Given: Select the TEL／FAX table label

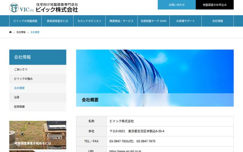Looking at the screenshot, I should pyautogui.click(x=91, y=141).
